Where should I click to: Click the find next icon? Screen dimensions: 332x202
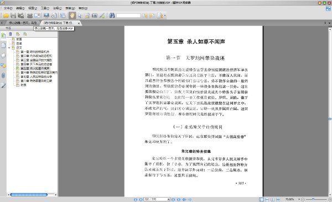pyautogui.click(x=152, y=15)
